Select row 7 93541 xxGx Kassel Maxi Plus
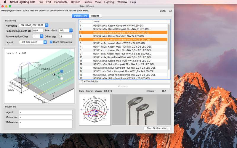 tap(123, 47)
